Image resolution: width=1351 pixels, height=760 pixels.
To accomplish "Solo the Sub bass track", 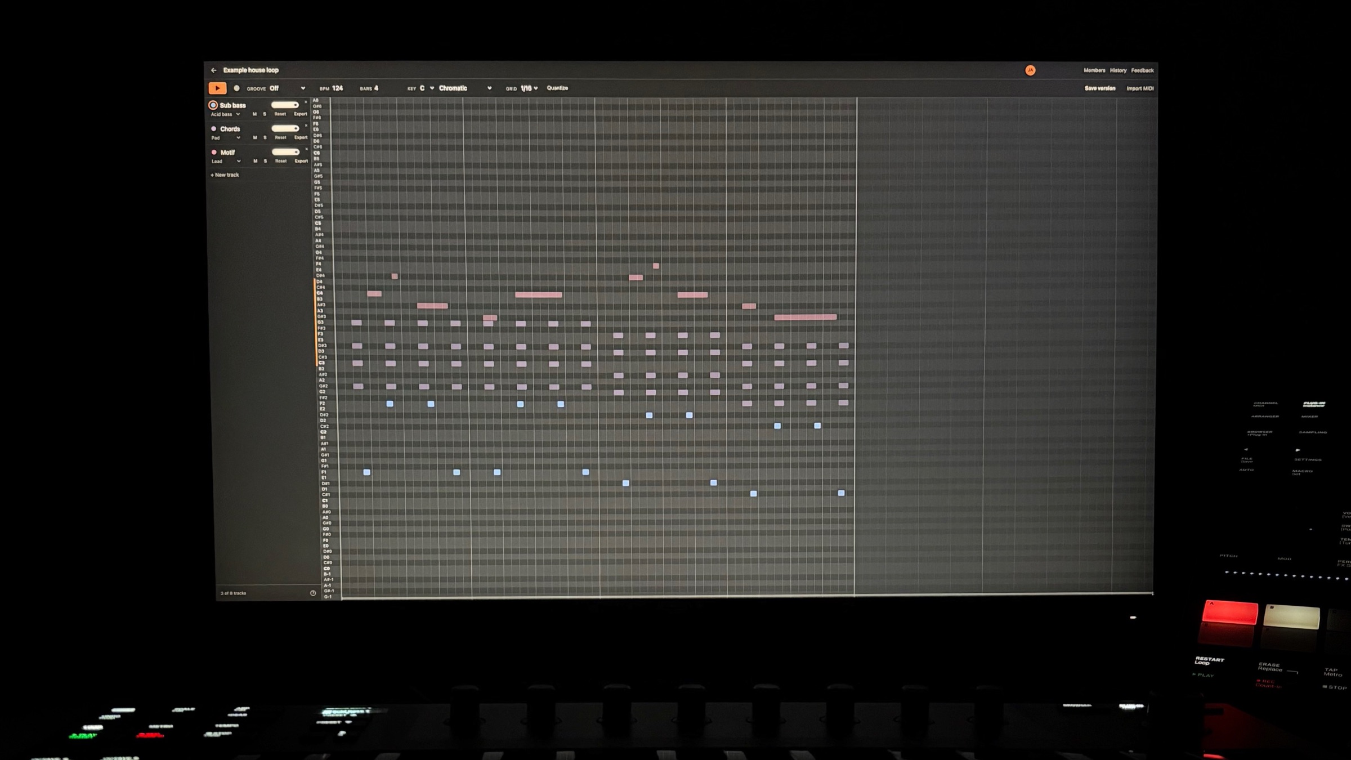I will (265, 114).
